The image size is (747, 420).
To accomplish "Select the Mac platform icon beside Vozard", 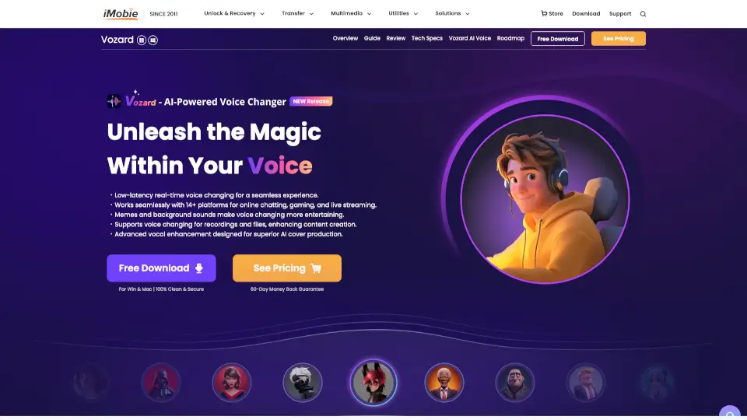I will pyautogui.click(x=142, y=40).
